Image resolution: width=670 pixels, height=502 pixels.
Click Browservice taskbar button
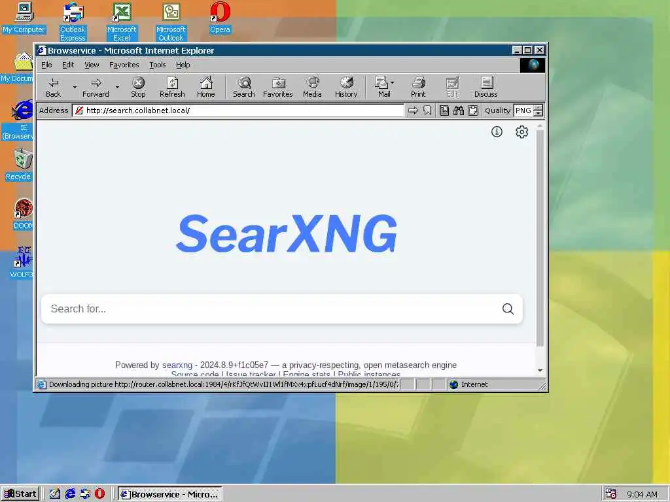pyautogui.click(x=170, y=494)
